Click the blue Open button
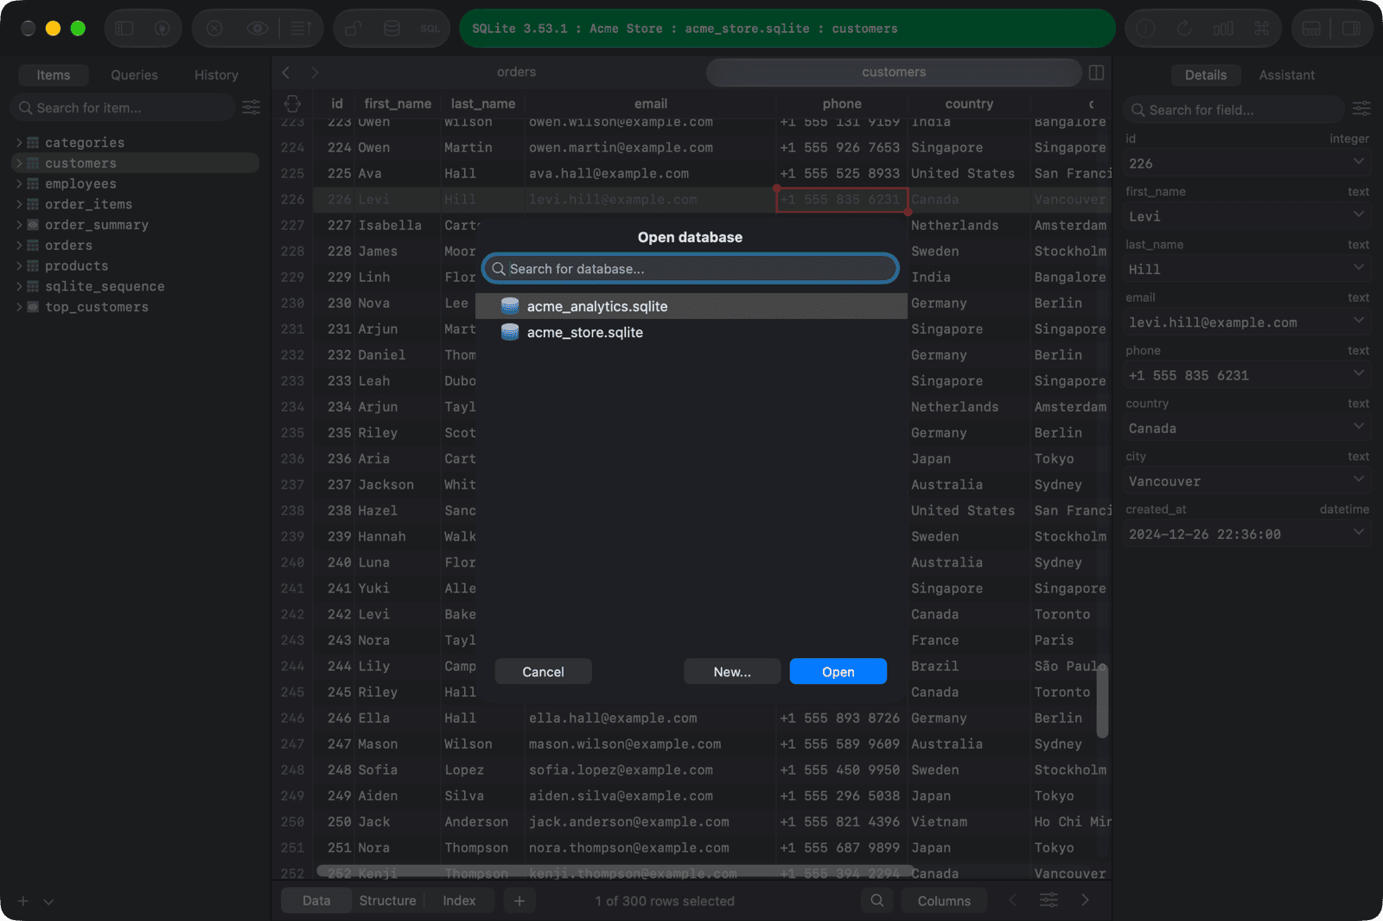 pos(838,672)
